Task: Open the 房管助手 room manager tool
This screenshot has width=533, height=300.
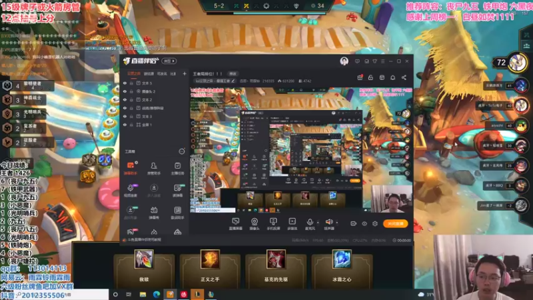Action: pos(154,168)
